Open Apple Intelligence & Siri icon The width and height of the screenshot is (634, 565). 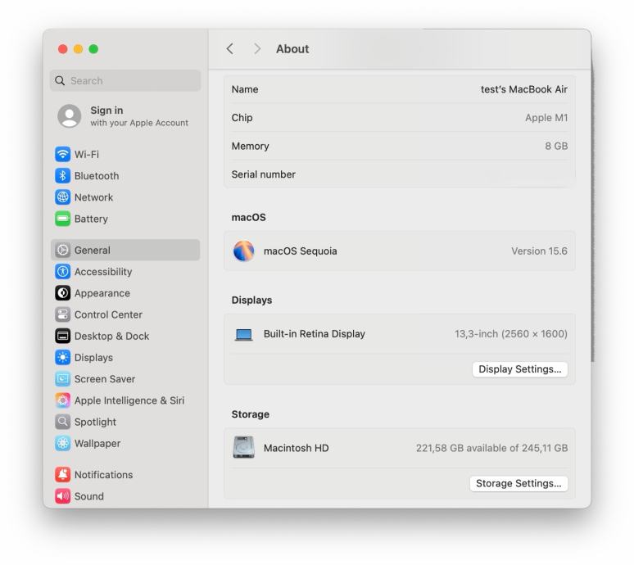point(63,400)
